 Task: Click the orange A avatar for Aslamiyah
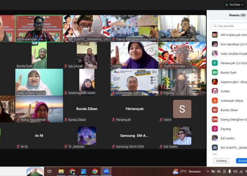click(215, 100)
